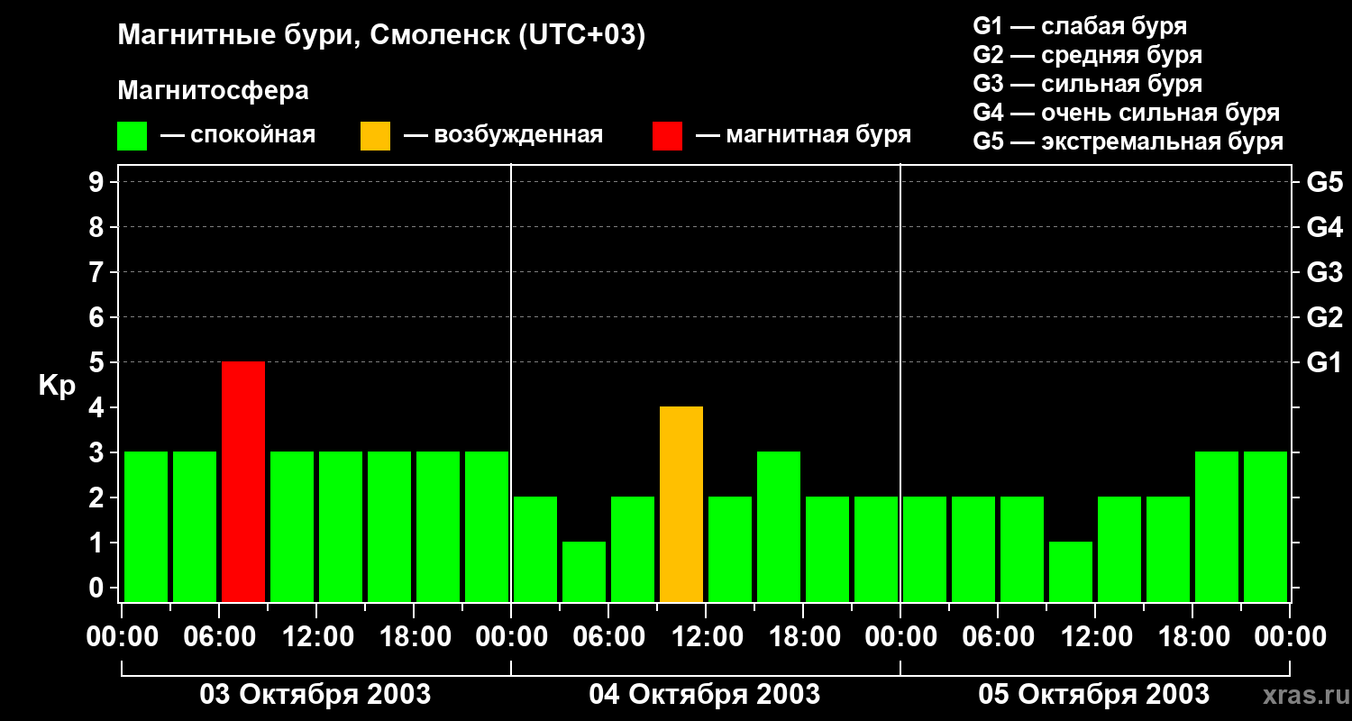Click the 'G2 — средняя буря' legend line
Screen dimensions: 1352x721
click(1087, 55)
